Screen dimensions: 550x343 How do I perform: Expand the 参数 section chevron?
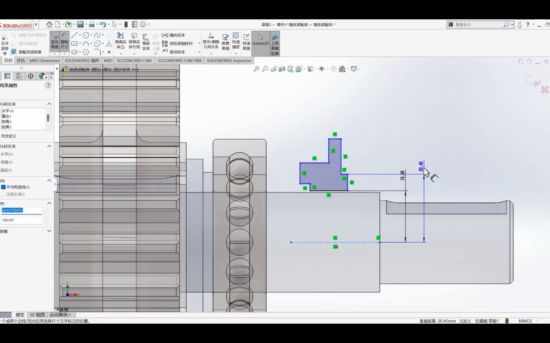point(49,231)
